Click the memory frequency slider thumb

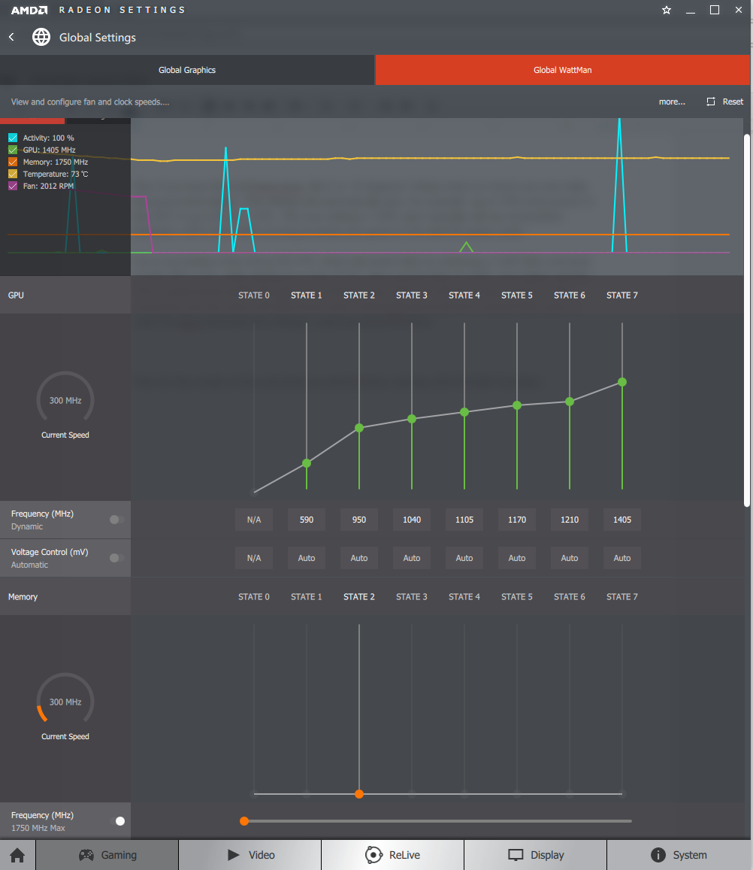[244, 821]
